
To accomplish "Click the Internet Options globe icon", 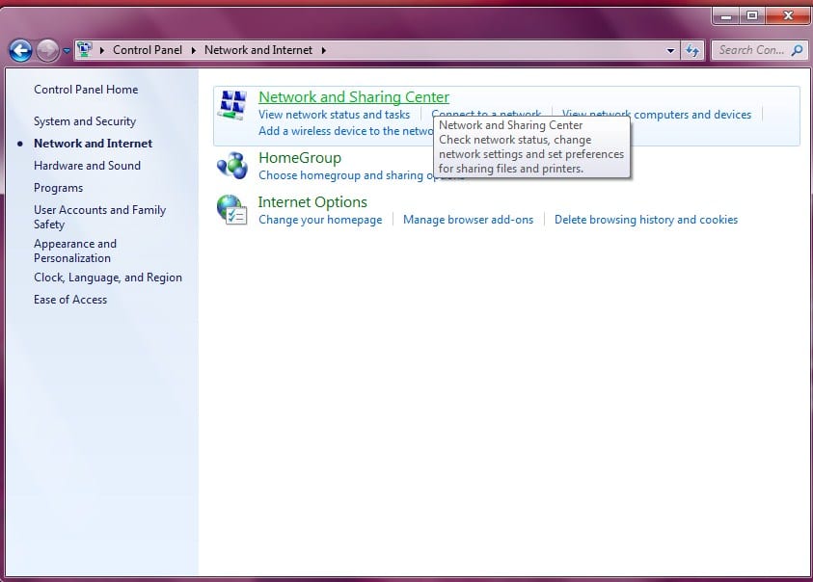I will [x=232, y=210].
